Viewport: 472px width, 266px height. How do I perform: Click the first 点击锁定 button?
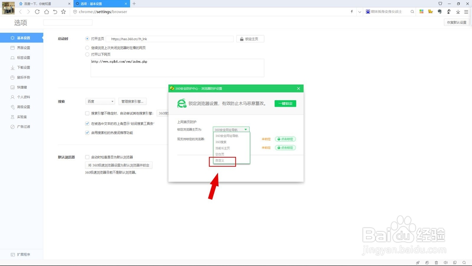click(285, 139)
